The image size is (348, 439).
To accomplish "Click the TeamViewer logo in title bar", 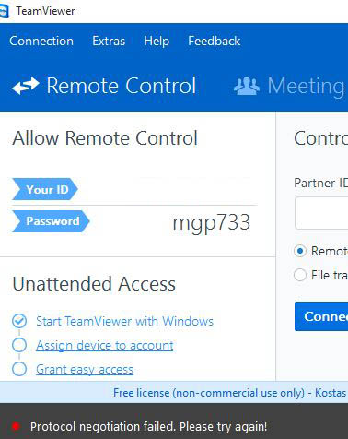I will tap(4, 11).
